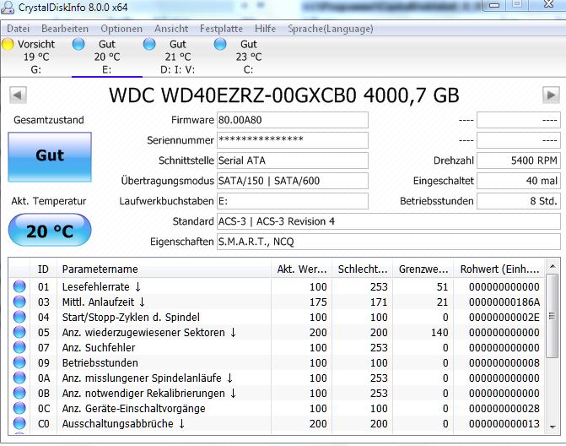The width and height of the screenshot is (566, 446).
Task: Click status icon of Mittl. Anlaufzeit row
Action: pyautogui.click(x=19, y=302)
